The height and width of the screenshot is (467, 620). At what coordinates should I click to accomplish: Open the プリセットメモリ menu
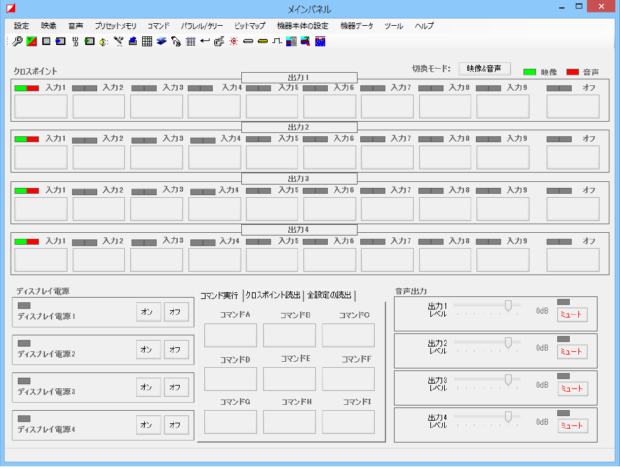coord(116,26)
